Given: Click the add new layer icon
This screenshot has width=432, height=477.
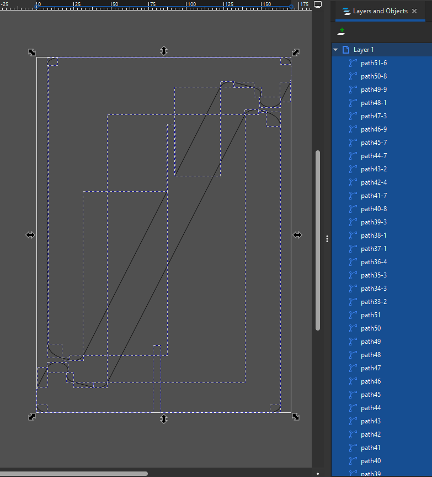Looking at the screenshot, I should point(342,31).
